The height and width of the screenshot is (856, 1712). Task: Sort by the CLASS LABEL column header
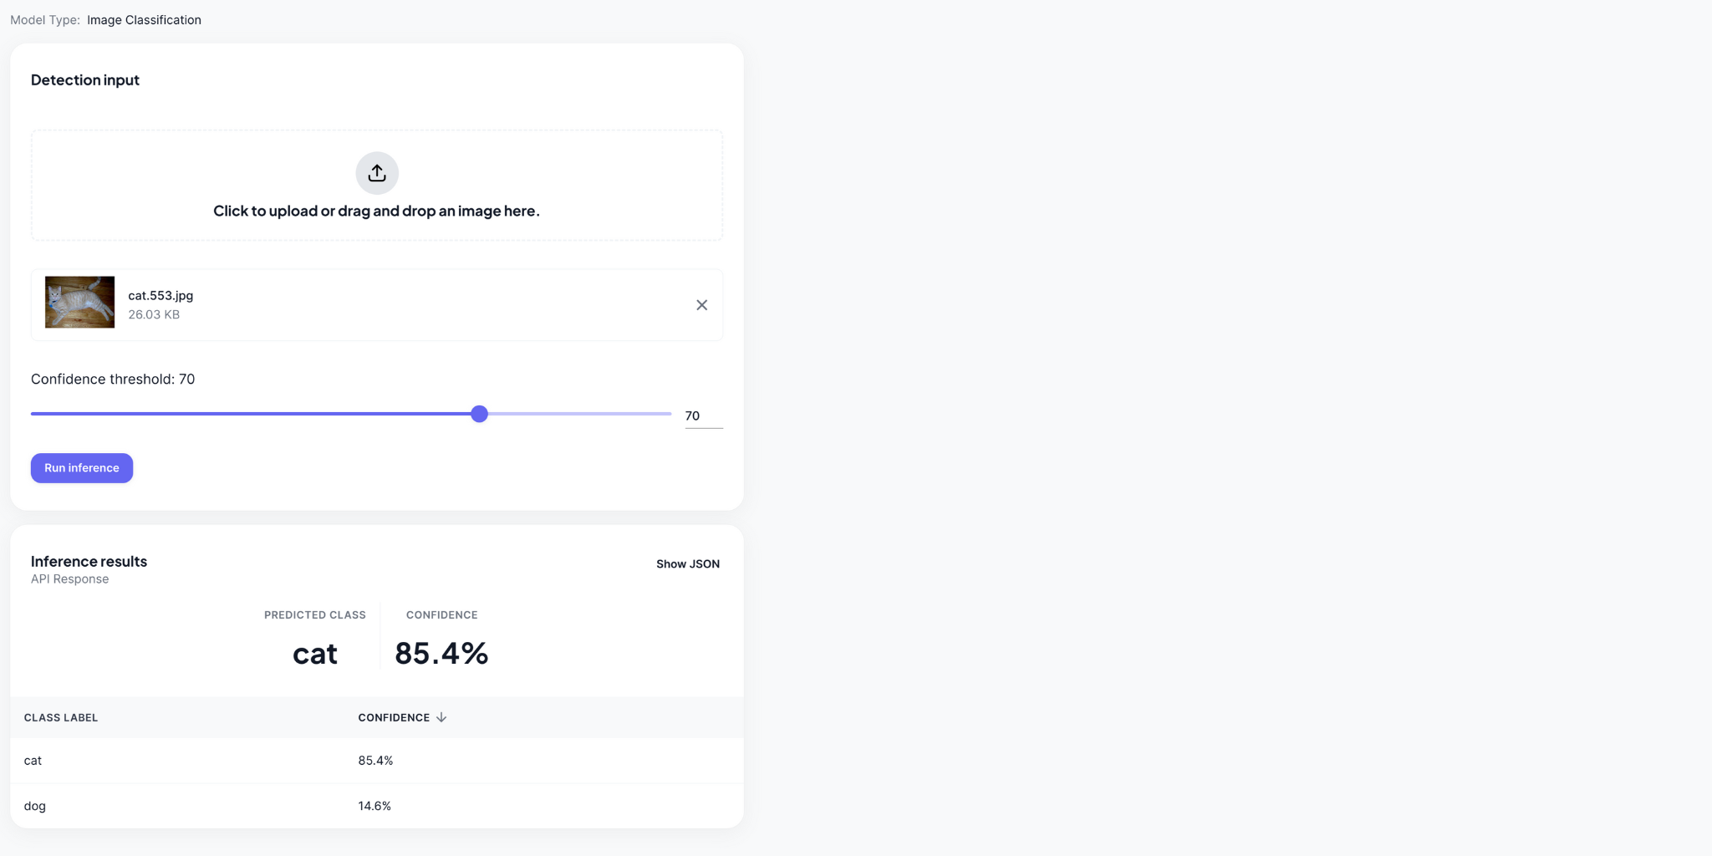coord(61,717)
